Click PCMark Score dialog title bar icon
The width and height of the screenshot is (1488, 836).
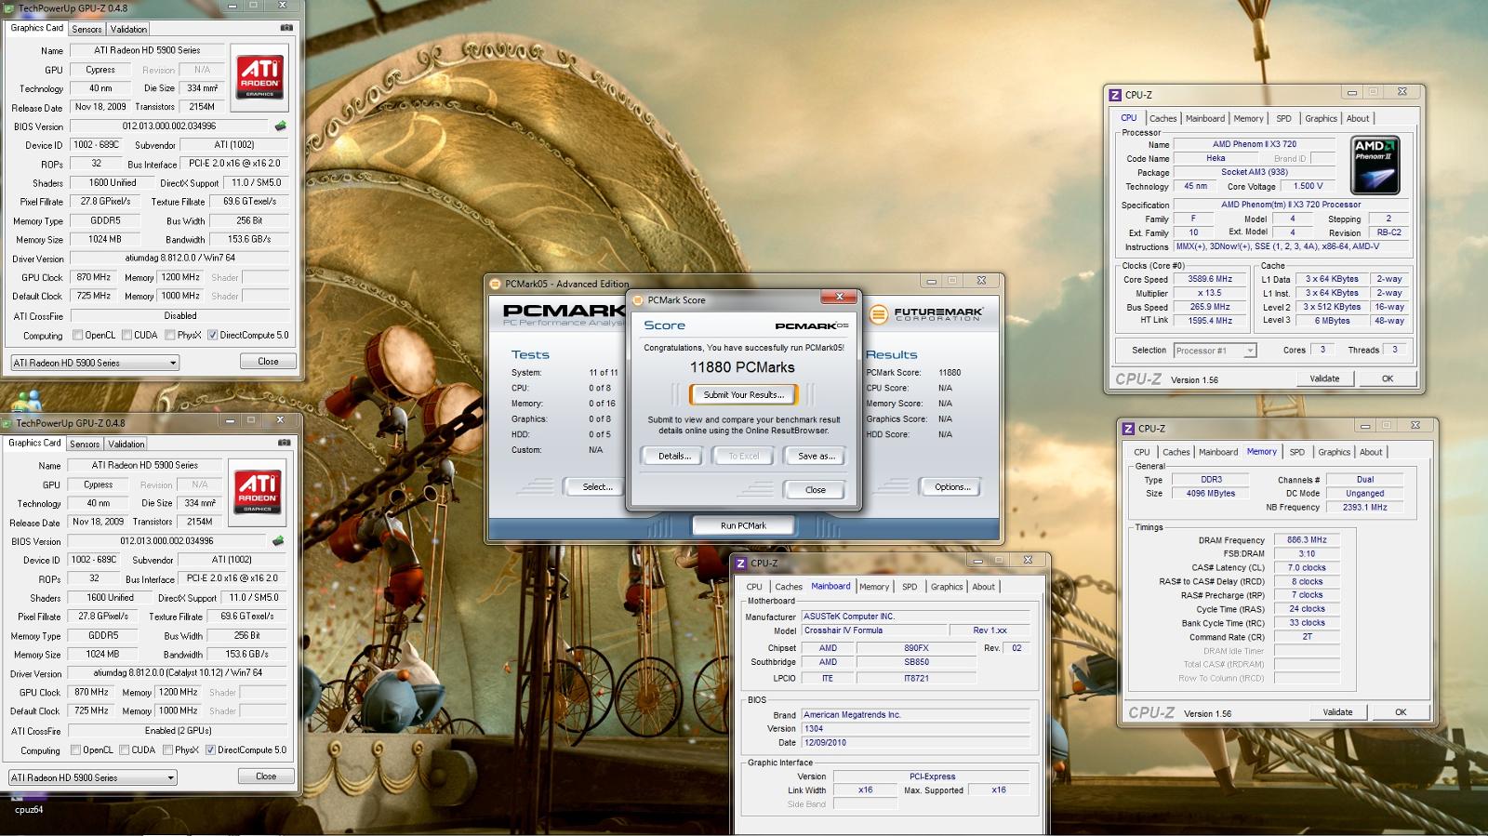pyautogui.click(x=638, y=299)
